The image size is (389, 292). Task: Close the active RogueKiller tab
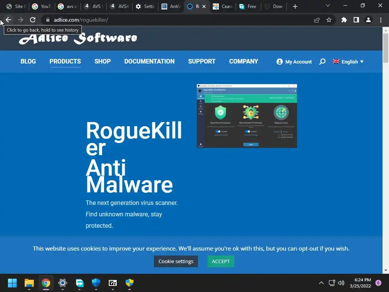tap(204, 6)
